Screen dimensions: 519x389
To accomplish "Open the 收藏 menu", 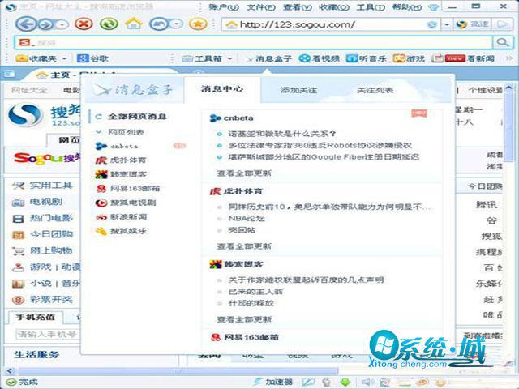I will (334, 7).
